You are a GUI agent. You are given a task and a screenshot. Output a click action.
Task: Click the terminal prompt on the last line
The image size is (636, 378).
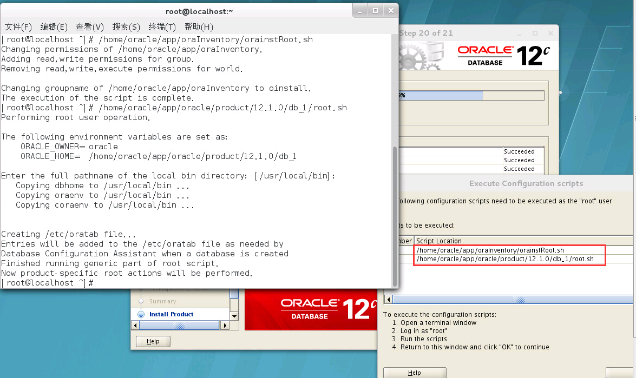point(48,283)
